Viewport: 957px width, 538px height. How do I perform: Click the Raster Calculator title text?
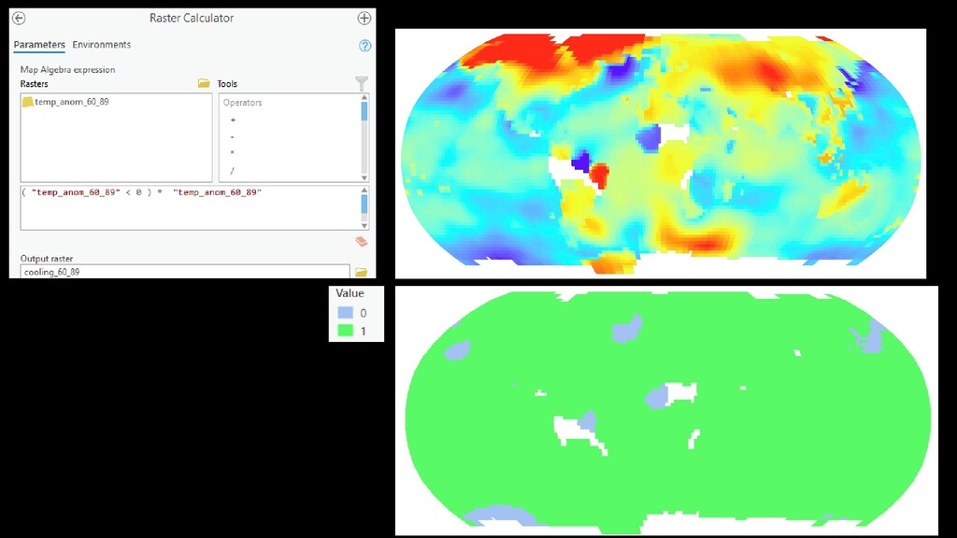(x=192, y=19)
